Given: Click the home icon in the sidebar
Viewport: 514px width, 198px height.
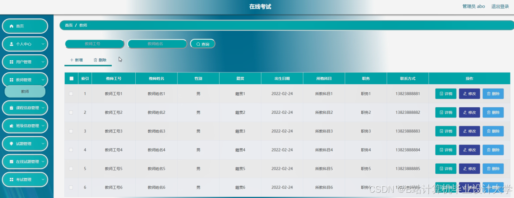Looking at the screenshot, I should point(11,26).
